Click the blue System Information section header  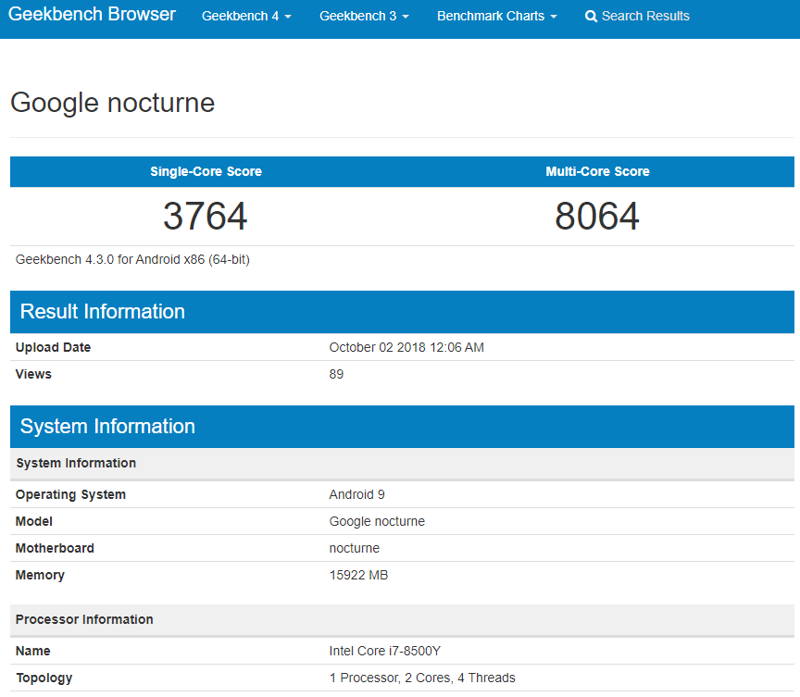click(x=402, y=427)
